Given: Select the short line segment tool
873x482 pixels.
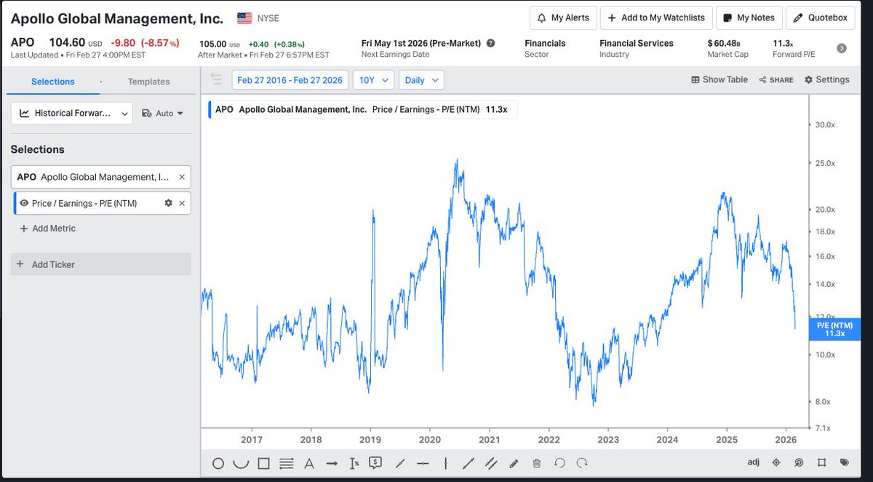Looking at the screenshot, I should coord(399,463).
